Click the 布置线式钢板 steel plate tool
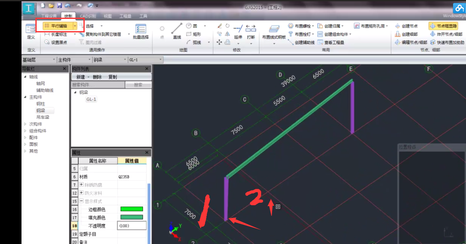Screen dimensions: 466x244 tap(274, 32)
